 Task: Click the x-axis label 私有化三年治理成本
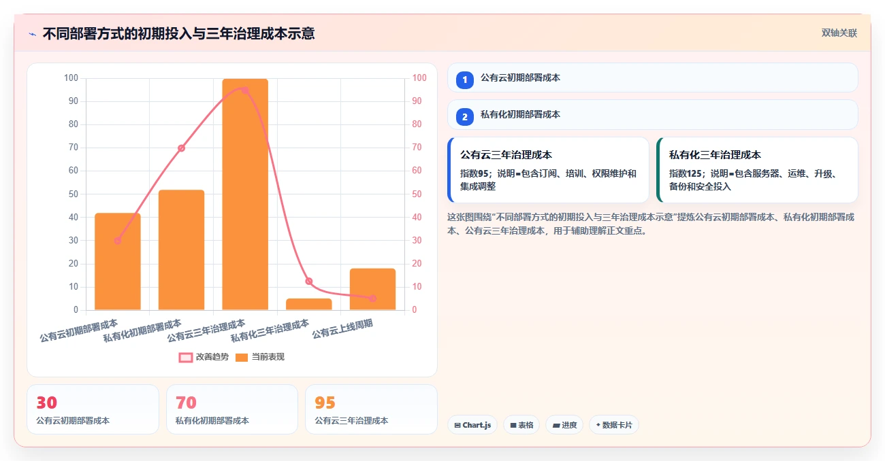coord(270,331)
